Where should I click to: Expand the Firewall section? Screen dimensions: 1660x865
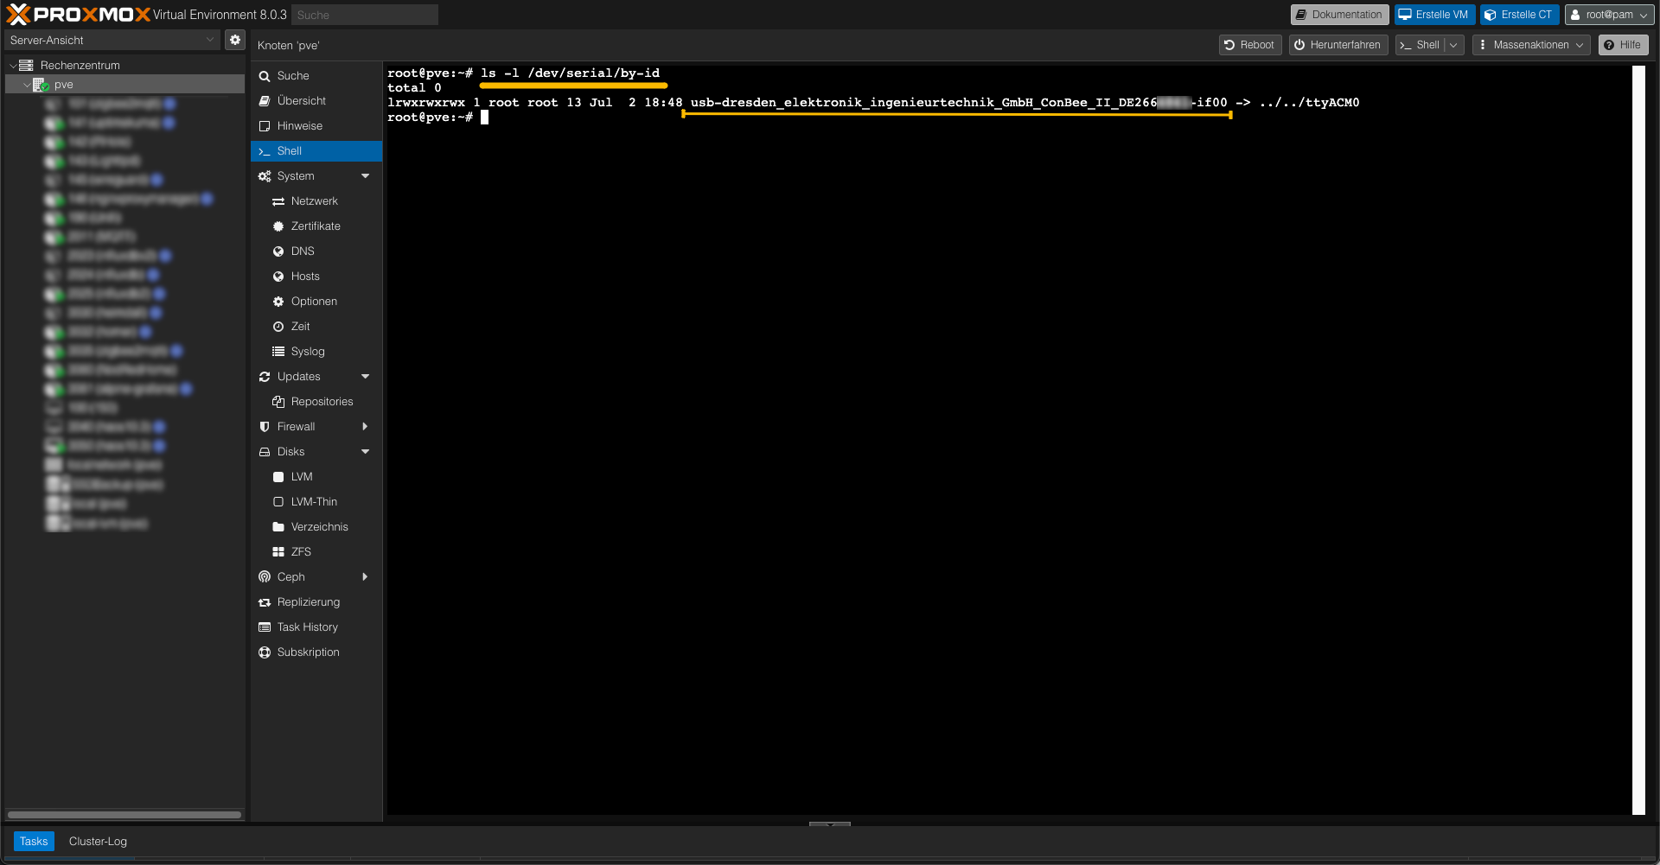365,426
